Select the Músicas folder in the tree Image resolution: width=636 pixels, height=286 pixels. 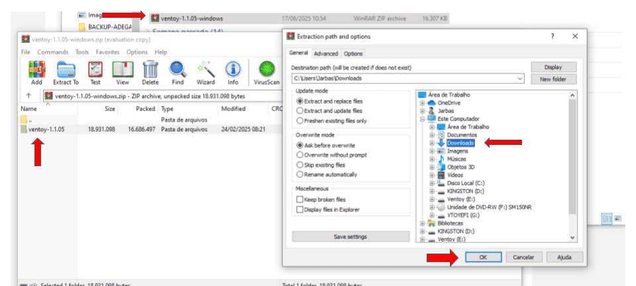coord(456,159)
